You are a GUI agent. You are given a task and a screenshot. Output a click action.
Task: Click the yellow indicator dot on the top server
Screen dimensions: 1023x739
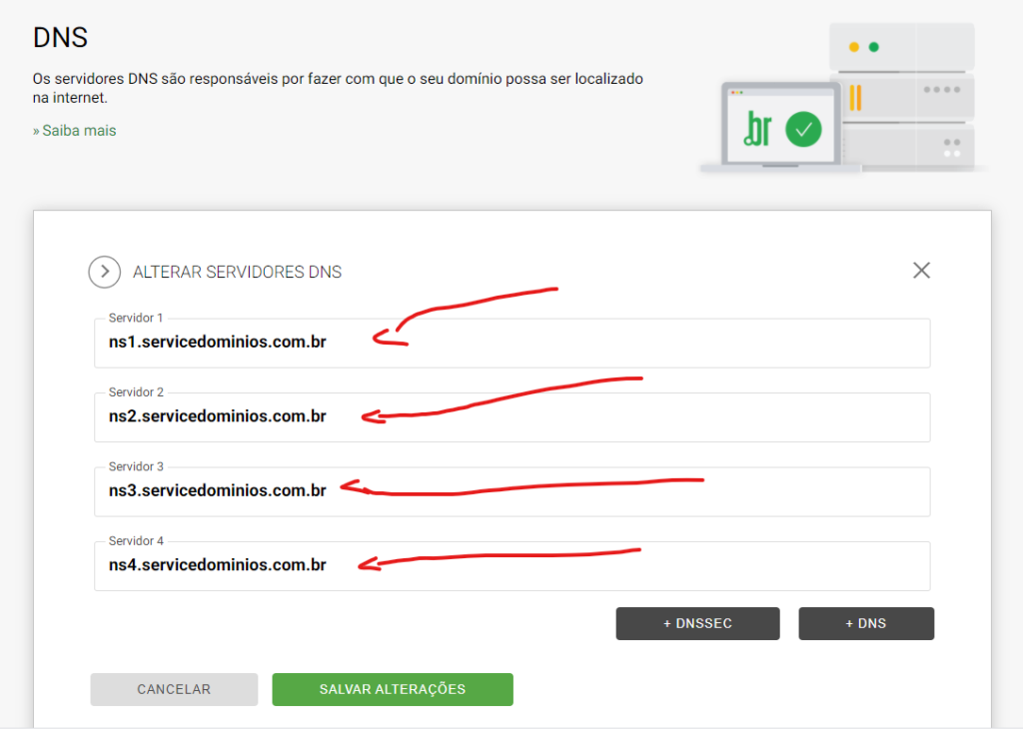853,47
